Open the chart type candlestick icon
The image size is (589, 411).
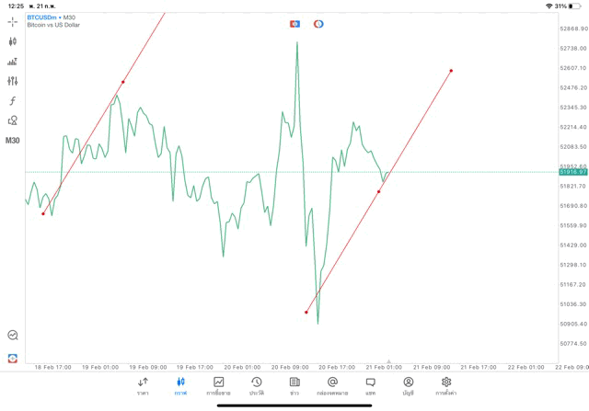13,41
